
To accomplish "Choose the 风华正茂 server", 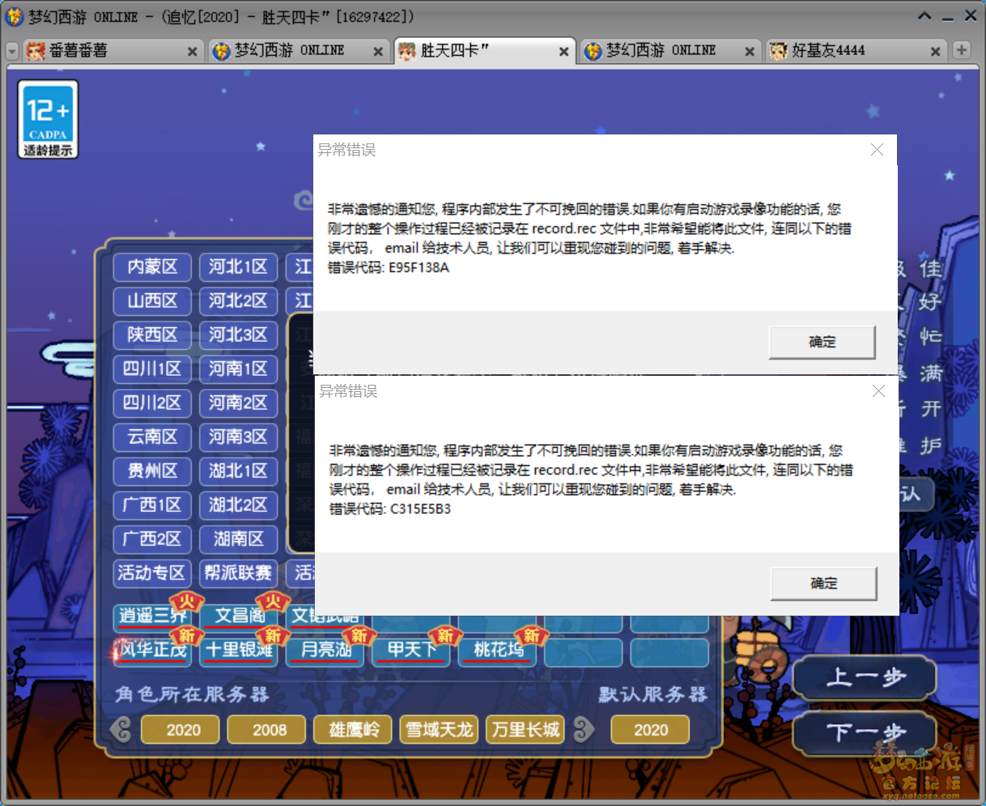I will click(x=152, y=650).
